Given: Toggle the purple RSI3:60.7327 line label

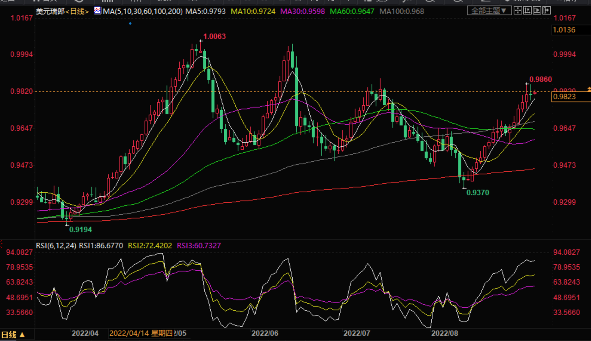Looking at the screenshot, I should pos(199,246).
